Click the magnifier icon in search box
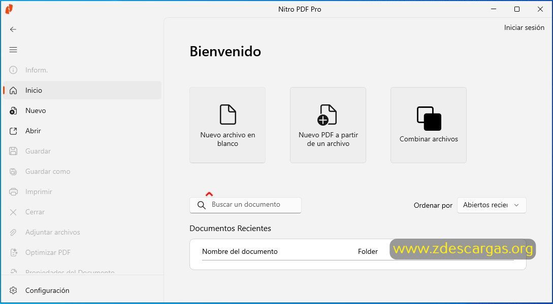This screenshot has height=304, width=553. point(202,205)
